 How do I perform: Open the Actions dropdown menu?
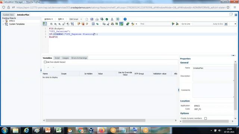(49, 19)
